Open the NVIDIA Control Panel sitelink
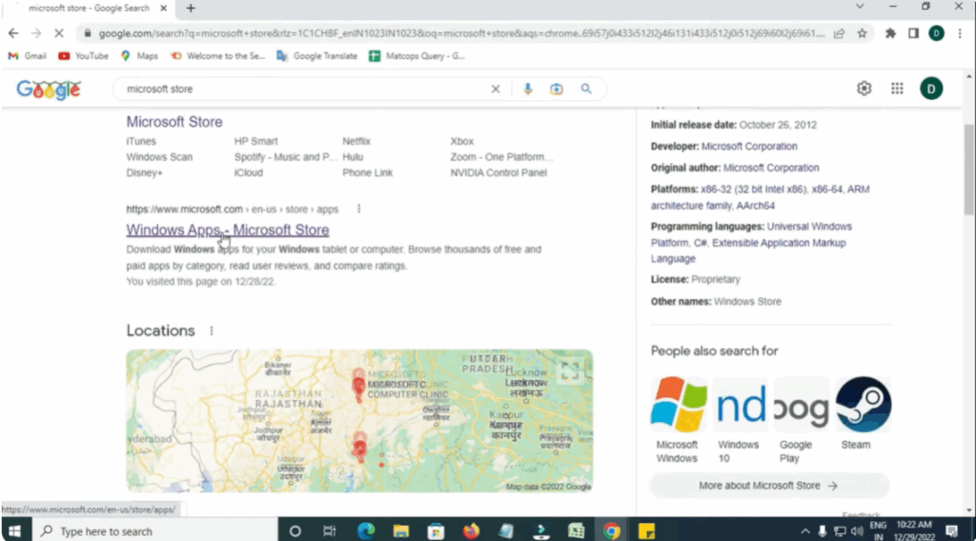The height and width of the screenshot is (541, 976). pyautogui.click(x=498, y=172)
